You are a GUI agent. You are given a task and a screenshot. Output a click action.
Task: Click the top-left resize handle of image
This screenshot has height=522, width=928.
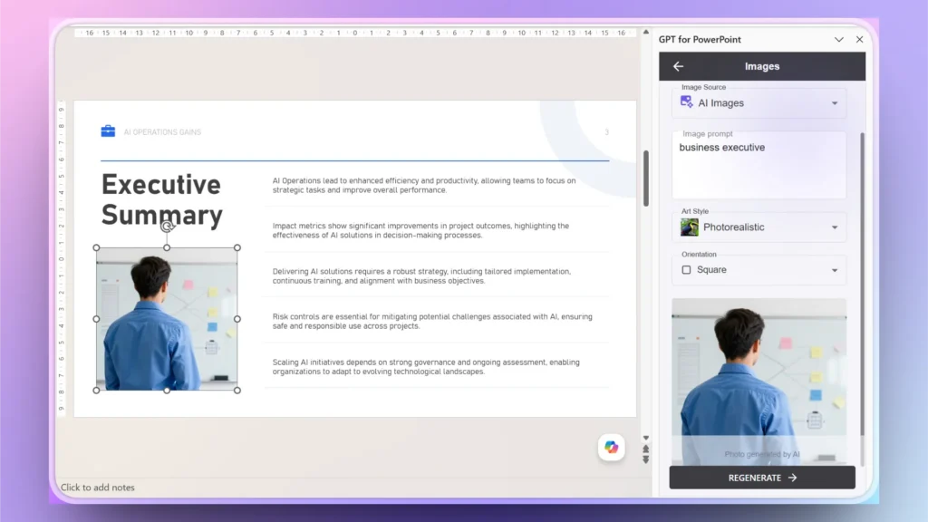(x=96, y=248)
